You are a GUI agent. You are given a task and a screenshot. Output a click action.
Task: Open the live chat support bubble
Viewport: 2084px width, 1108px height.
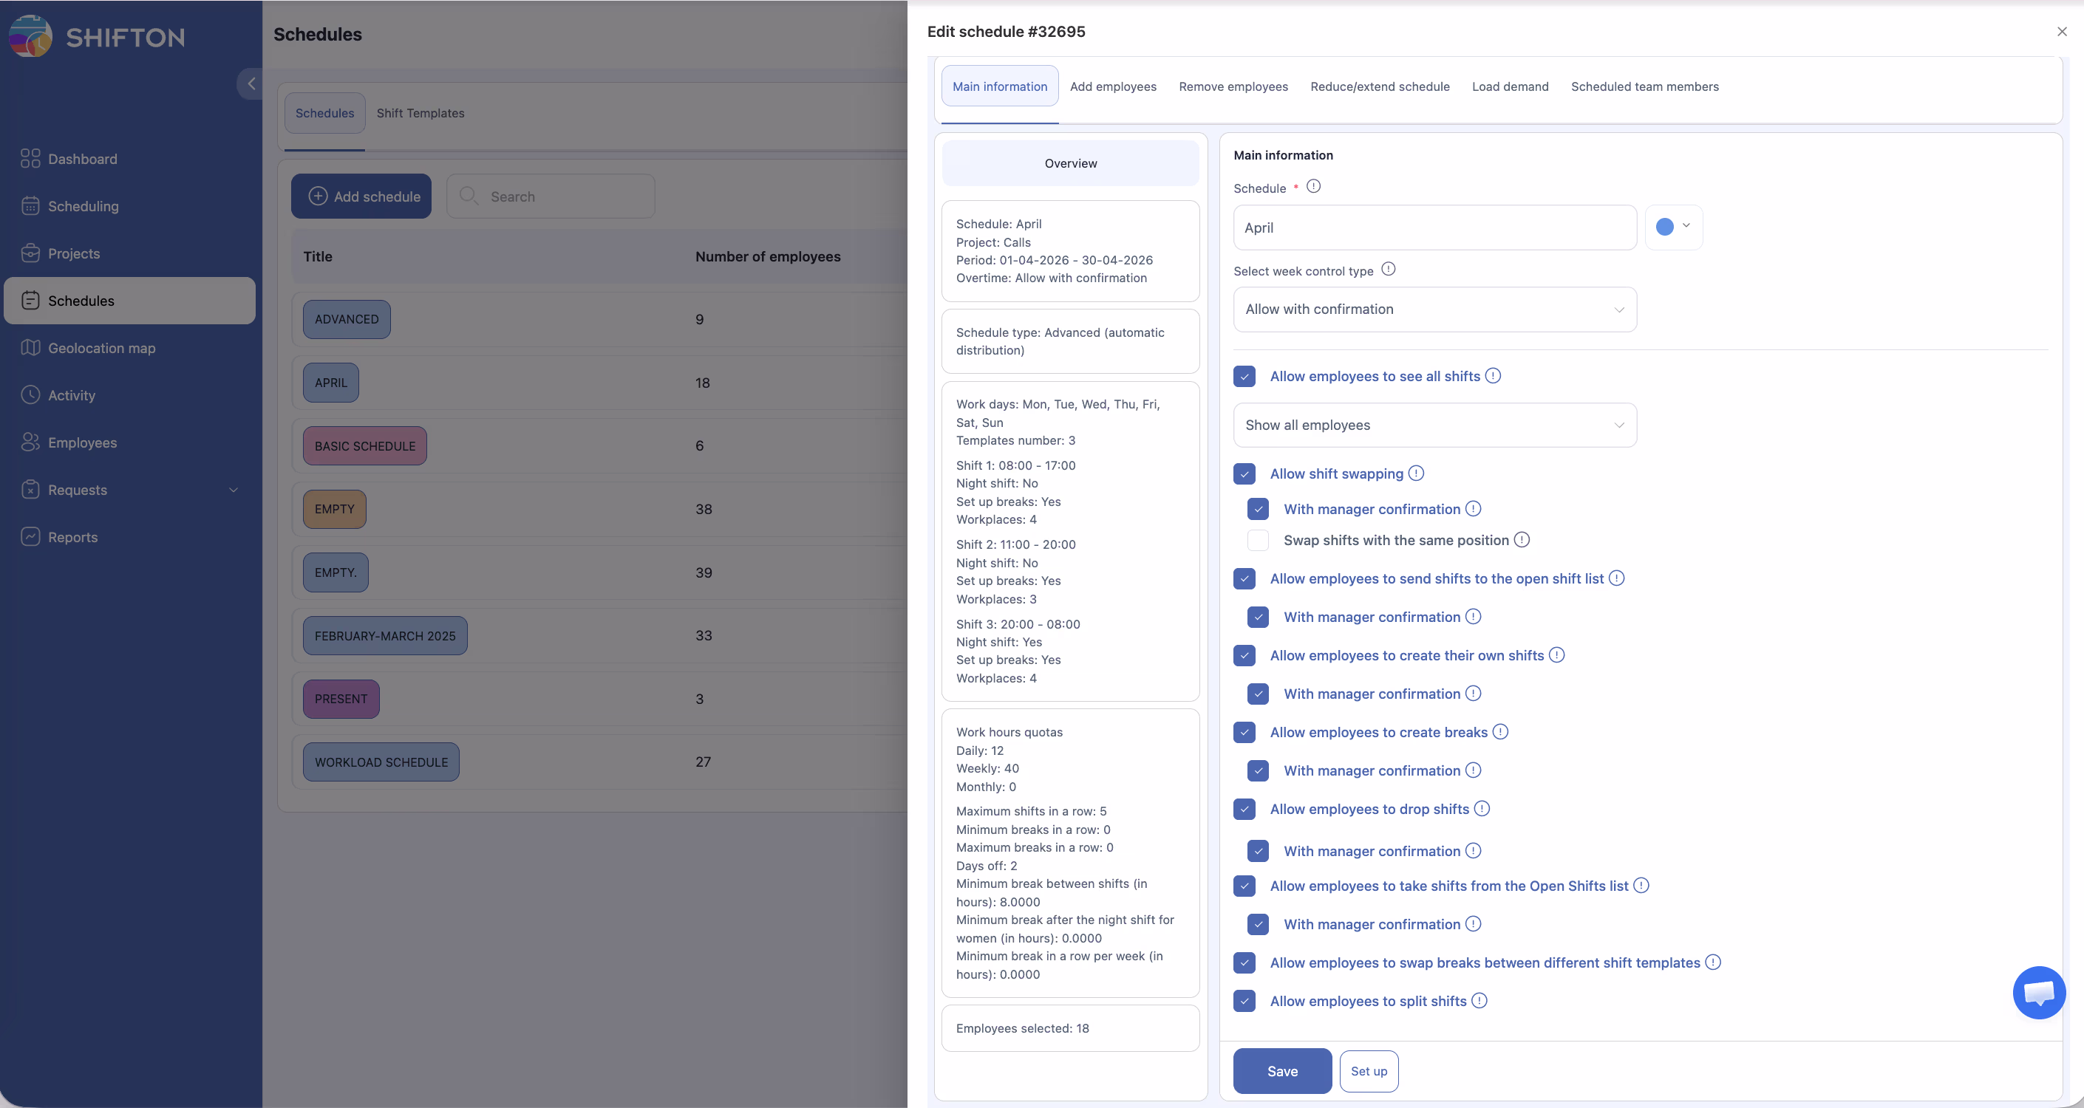point(2038,992)
